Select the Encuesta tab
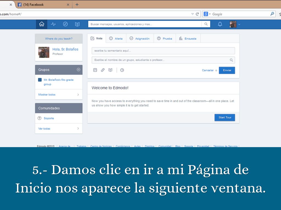 (x=188, y=39)
